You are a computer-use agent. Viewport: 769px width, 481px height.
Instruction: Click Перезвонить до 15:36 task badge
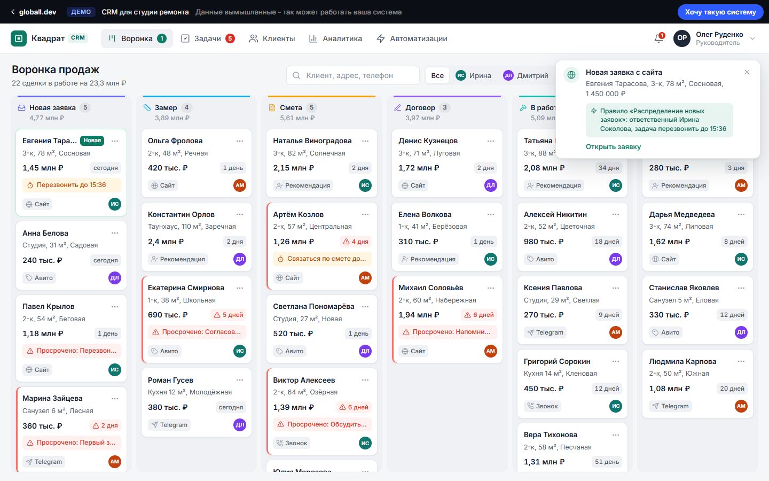[x=72, y=185]
